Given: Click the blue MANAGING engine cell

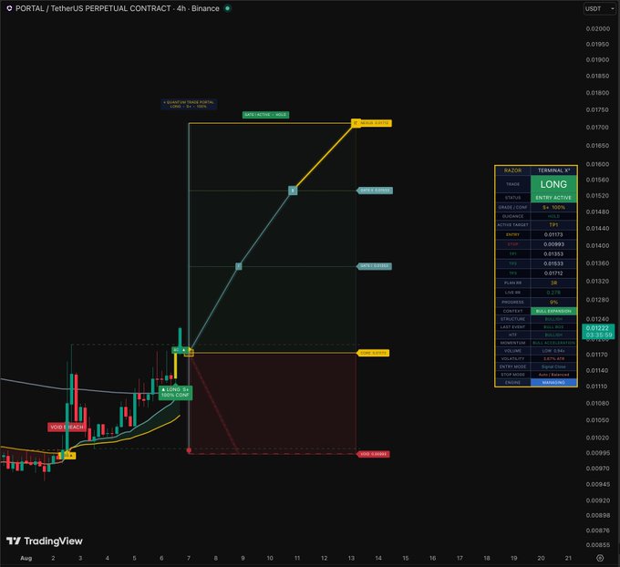Looking at the screenshot, I should tap(553, 382).
